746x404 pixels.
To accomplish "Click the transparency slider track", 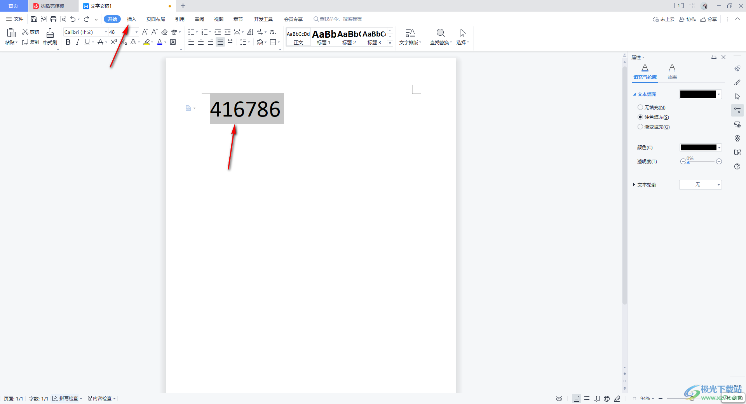I will click(x=701, y=161).
